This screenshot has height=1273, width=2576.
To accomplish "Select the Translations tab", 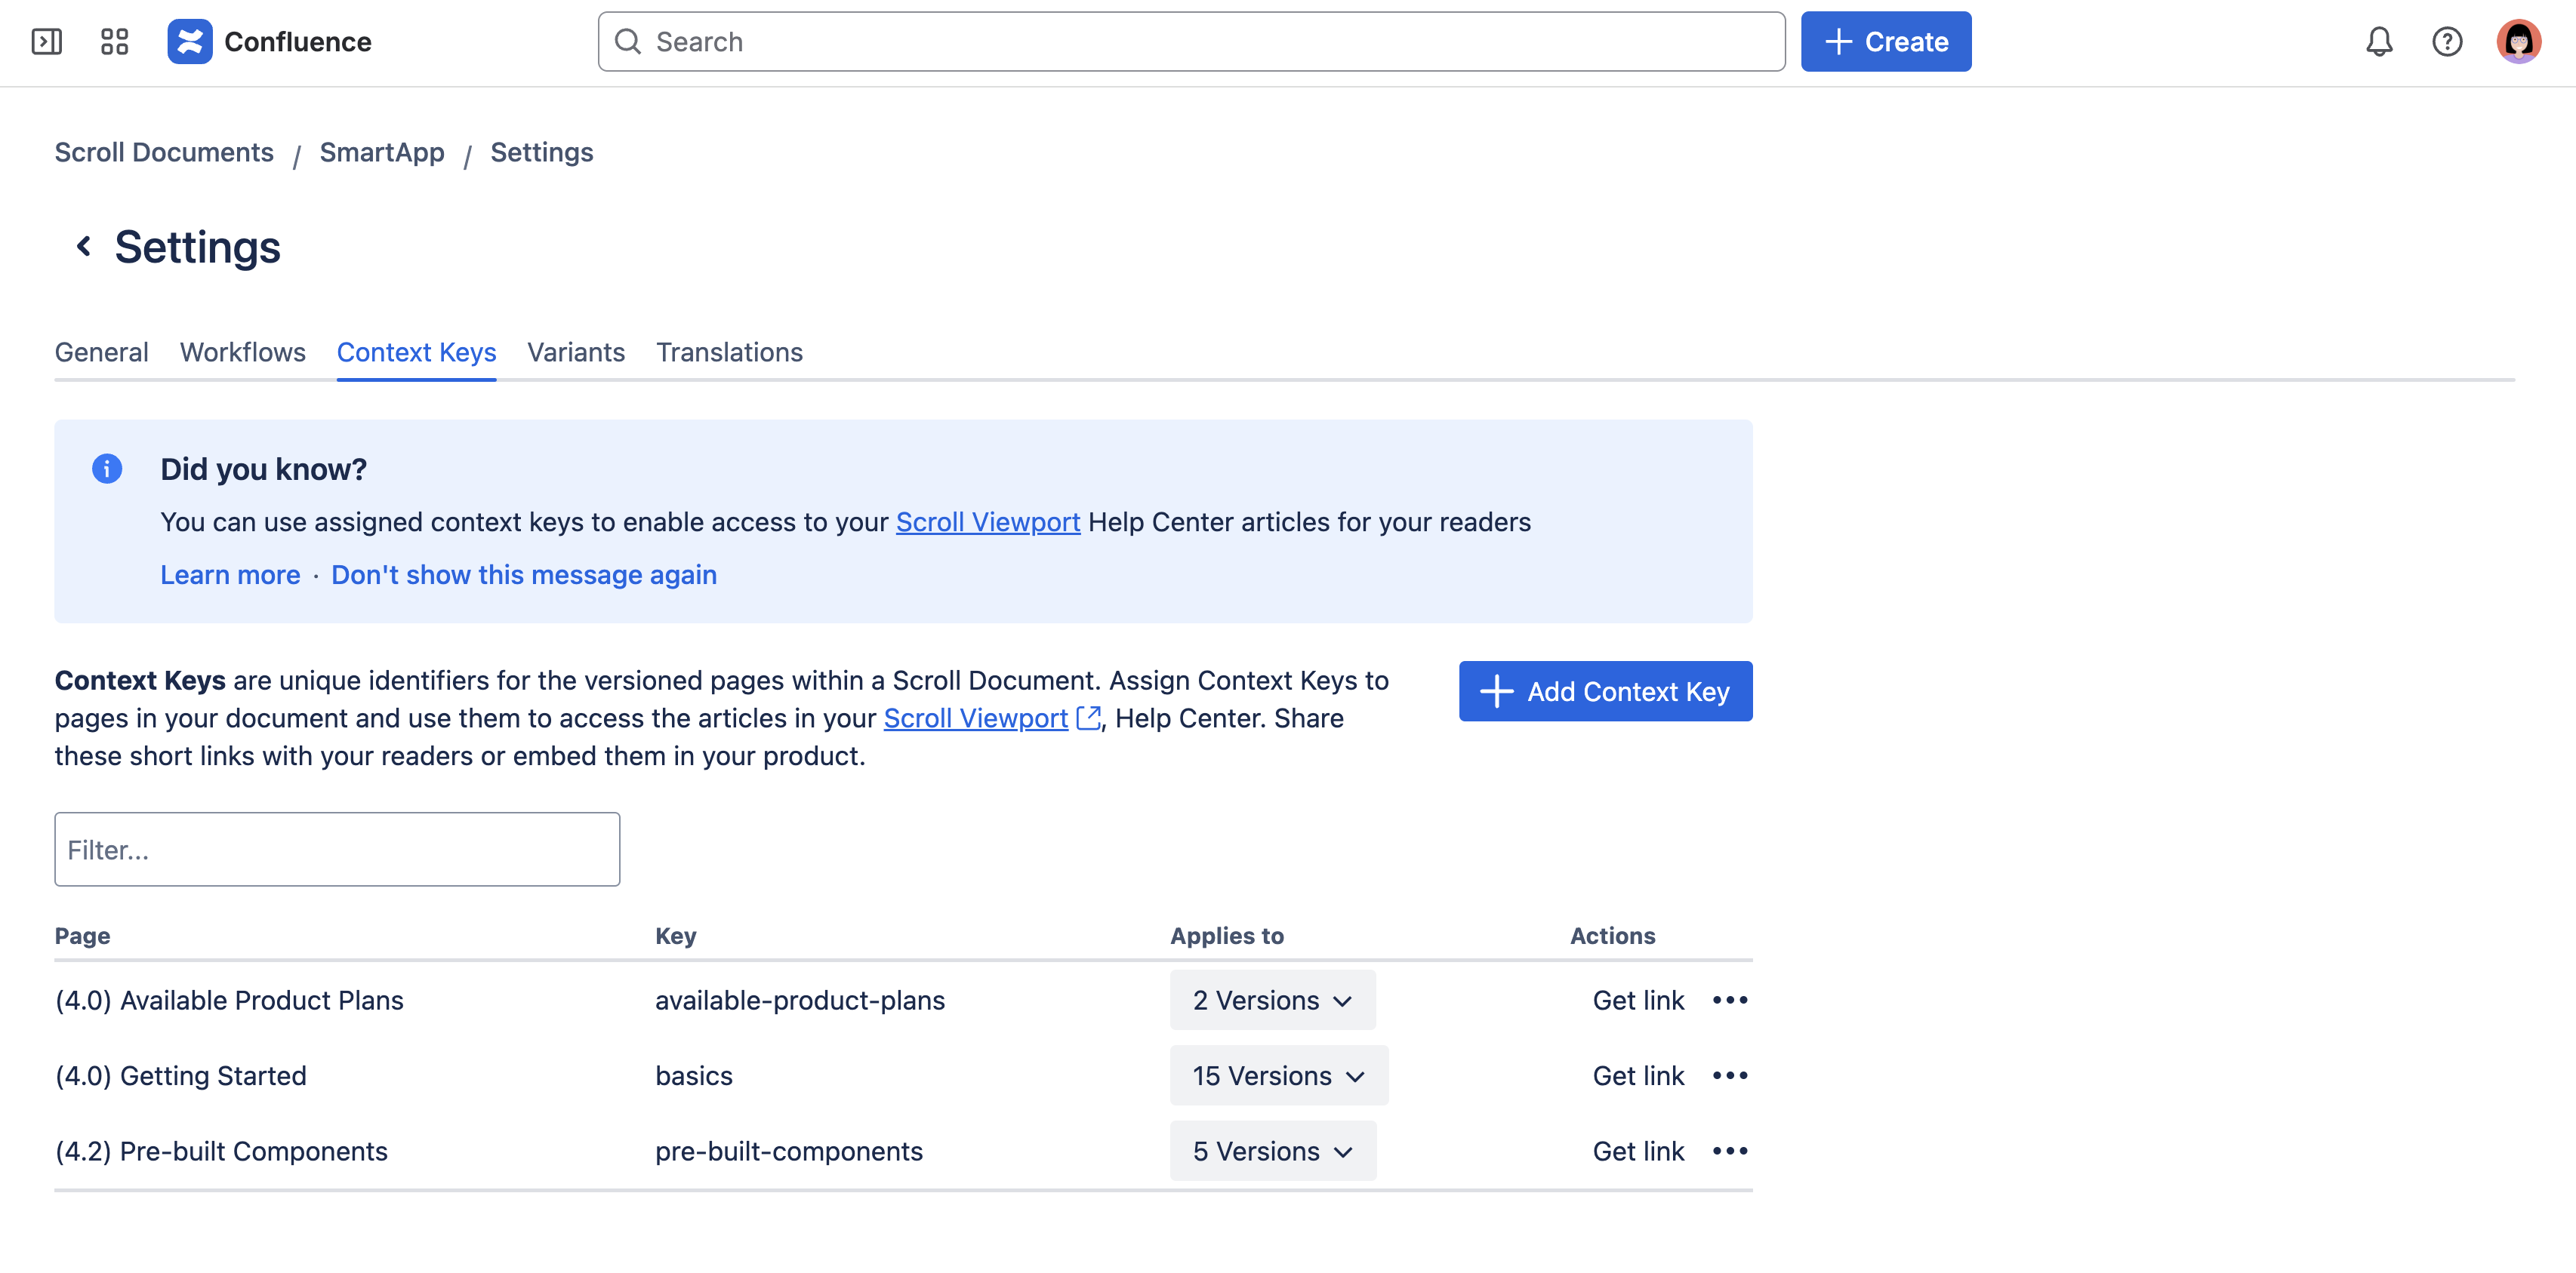I will click(729, 352).
